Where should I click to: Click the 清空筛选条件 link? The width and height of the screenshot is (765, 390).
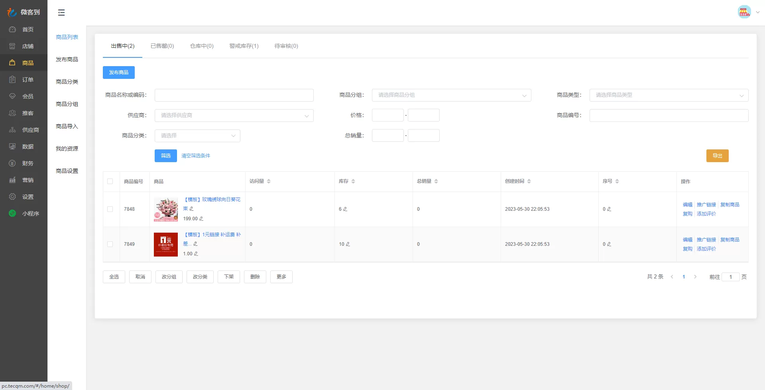(x=196, y=156)
